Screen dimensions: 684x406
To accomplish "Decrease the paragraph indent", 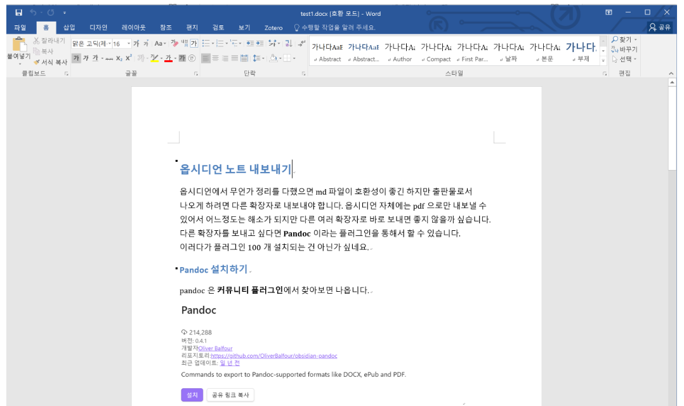I will tap(250, 43).
